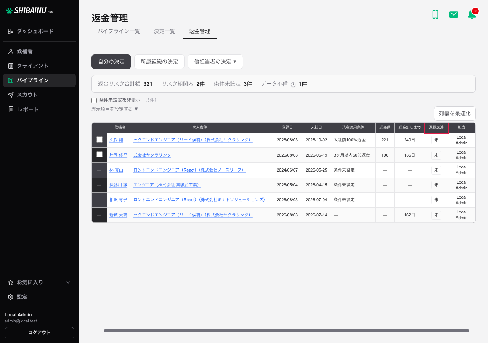Click the クライアント building icon
Image resolution: width=488 pixels, height=343 pixels.
[11, 66]
